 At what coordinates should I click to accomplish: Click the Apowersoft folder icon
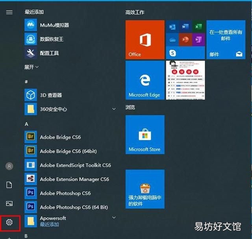click(x=31, y=221)
